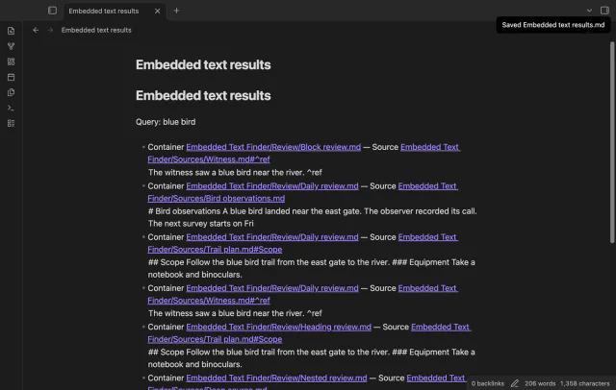Viewport: 616px width, 390px height.
Task: Open Heading review.md container link
Action: coord(278,327)
